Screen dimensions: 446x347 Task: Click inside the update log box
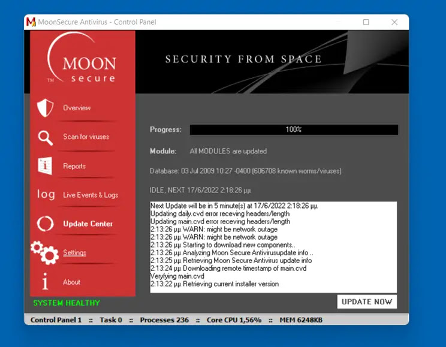click(x=273, y=247)
